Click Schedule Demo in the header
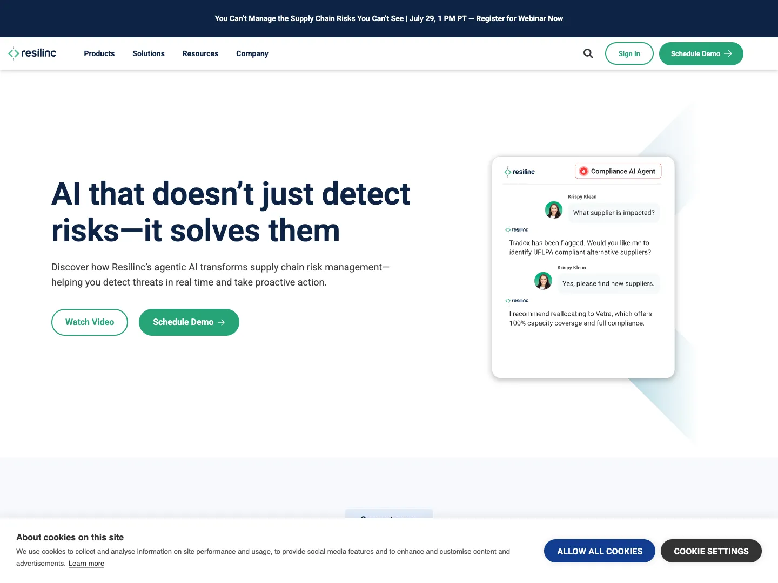 coord(701,53)
